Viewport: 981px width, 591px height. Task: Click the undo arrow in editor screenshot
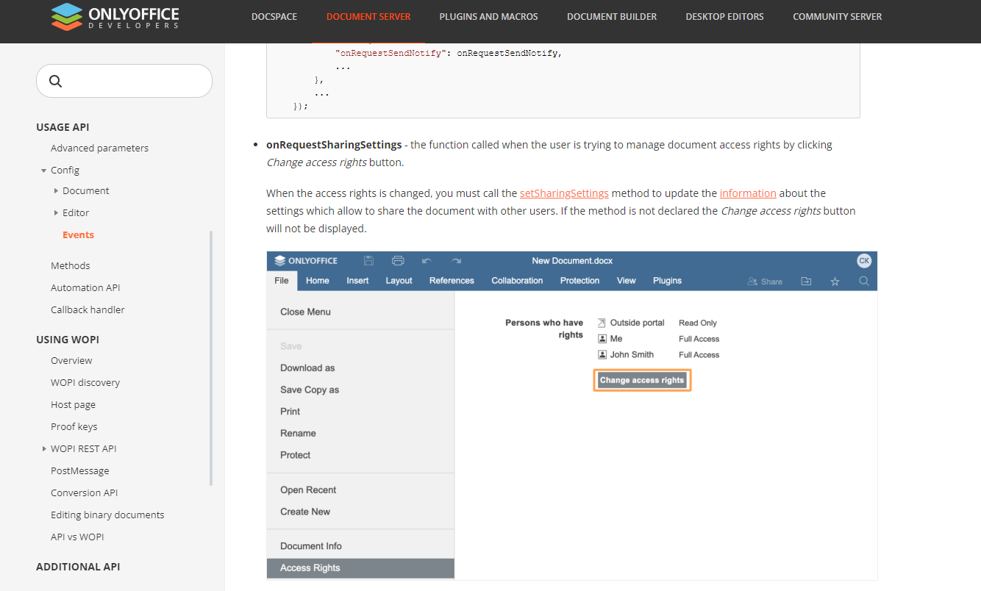click(427, 260)
